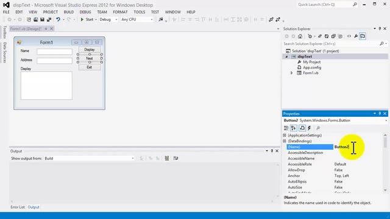390x219 pixels.
Task: Open the PROJECT menu
Action: click(50, 12)
